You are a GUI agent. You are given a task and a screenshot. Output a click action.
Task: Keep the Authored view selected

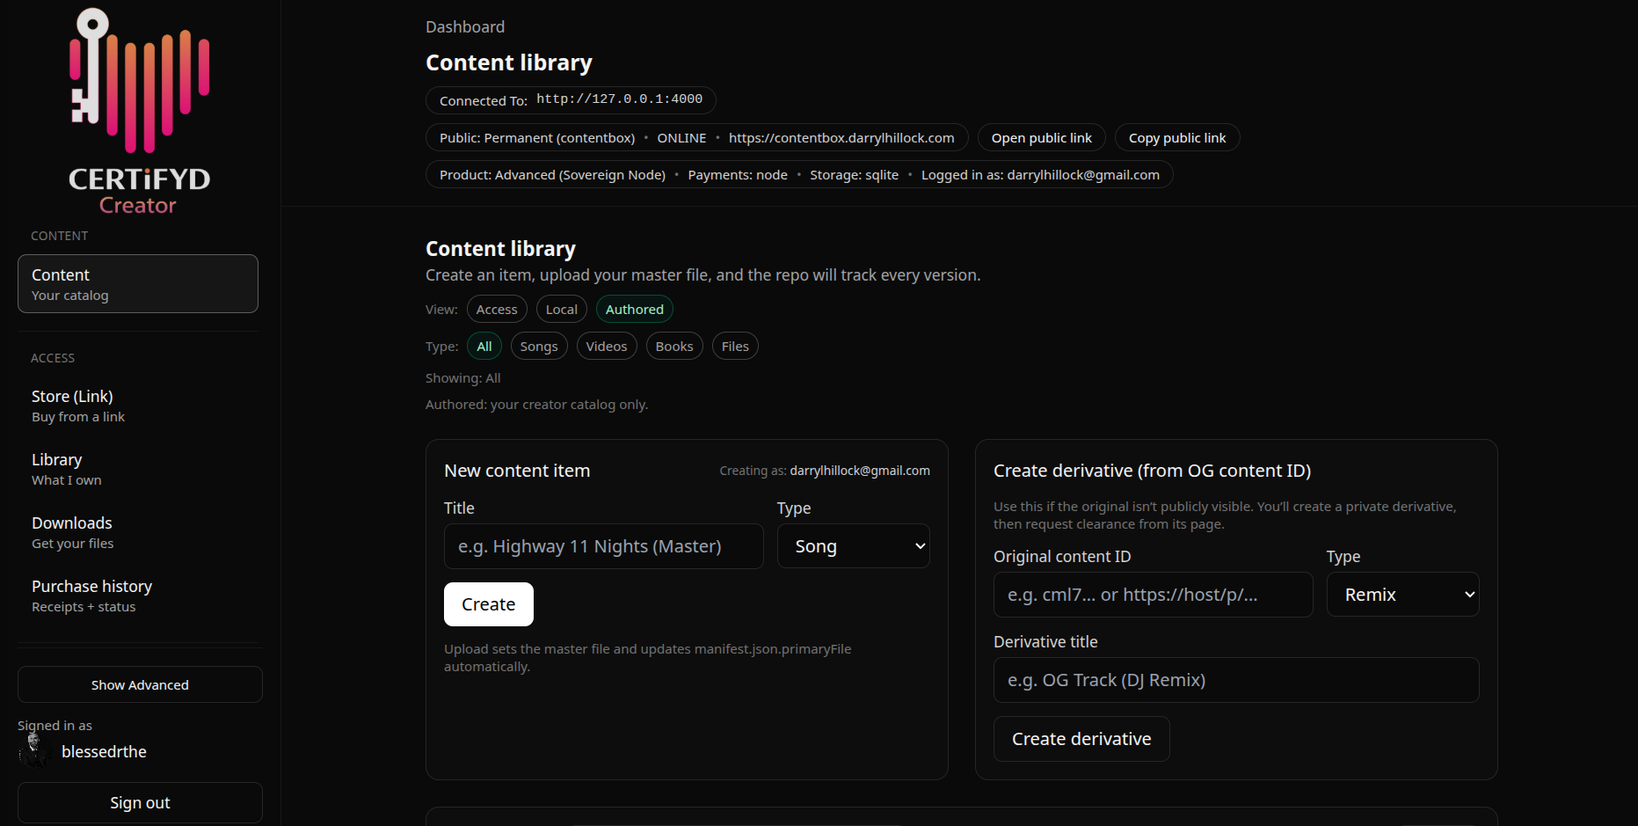[x=634, y=309]
